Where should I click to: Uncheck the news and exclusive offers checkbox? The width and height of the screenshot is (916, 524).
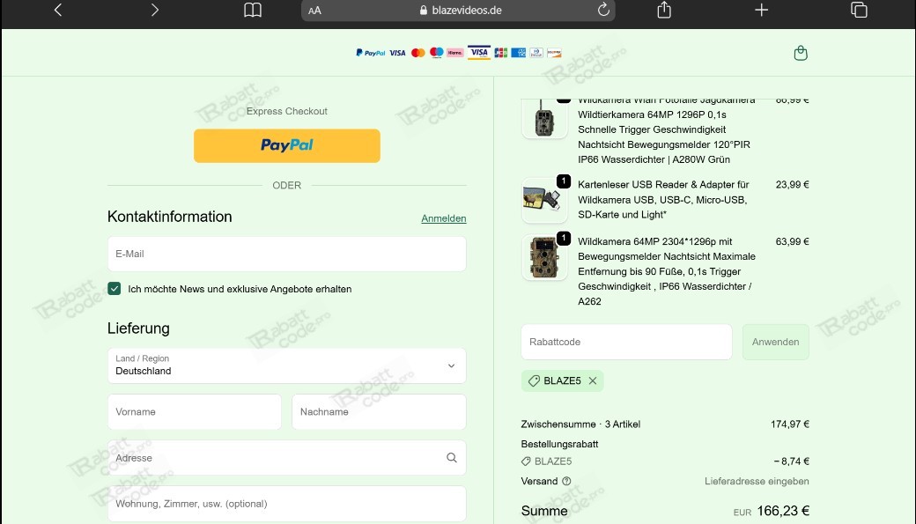[114, 289]
